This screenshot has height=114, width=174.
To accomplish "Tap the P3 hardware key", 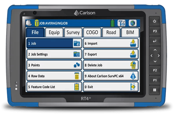I will 155,31.
